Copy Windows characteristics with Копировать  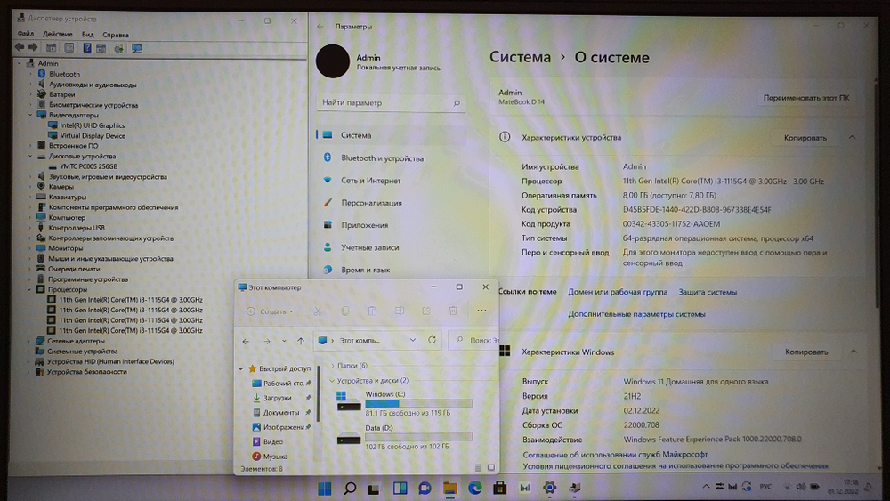806,352
